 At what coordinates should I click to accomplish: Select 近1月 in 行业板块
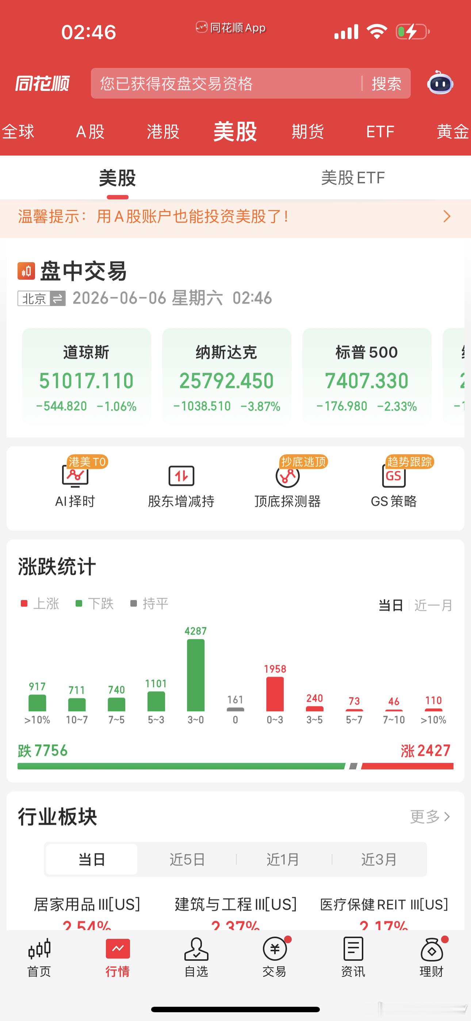click(x=283, y=859)
